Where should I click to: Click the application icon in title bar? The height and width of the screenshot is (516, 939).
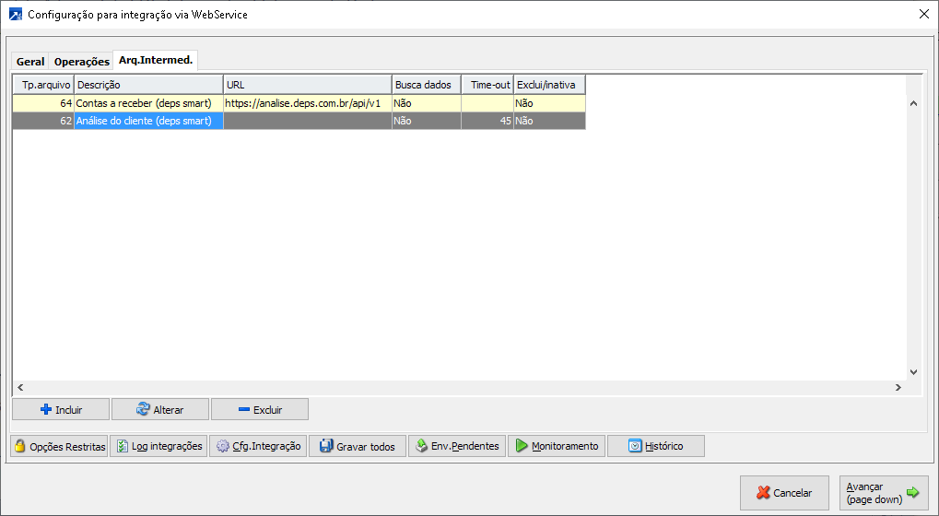click(16, 15)
